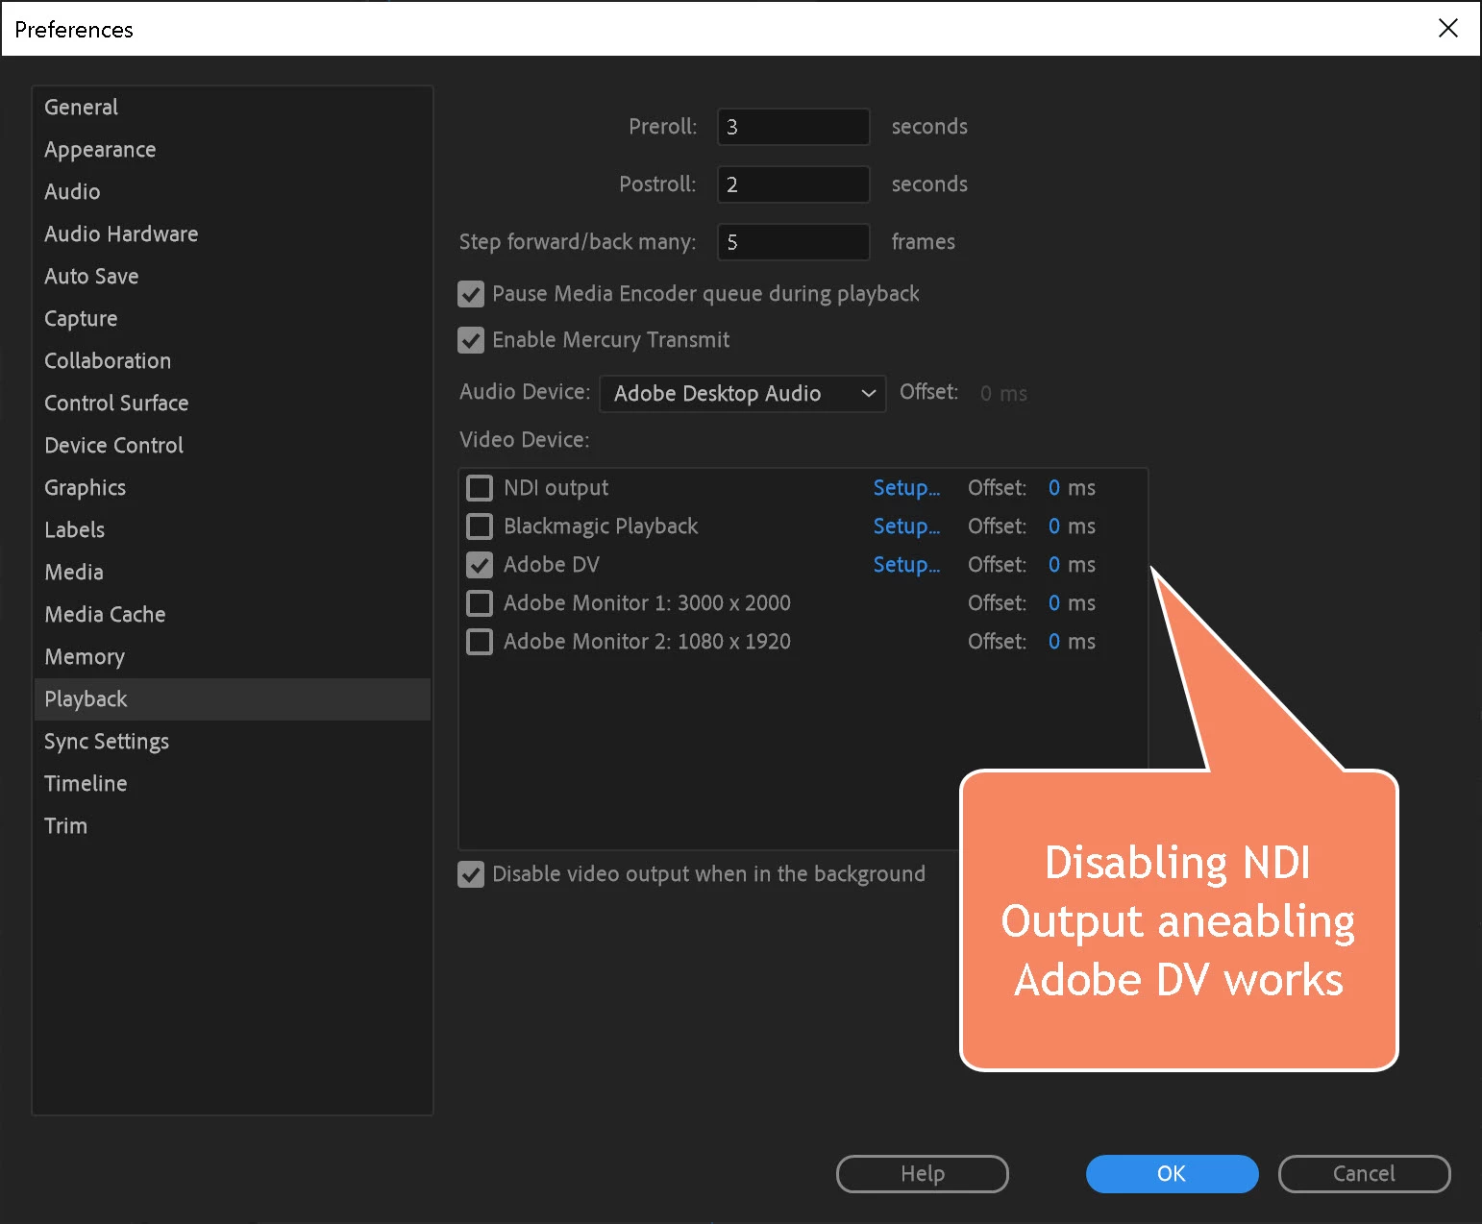Screen dimensions: 1482x1224
Task: Go to Trim preferences
Action: [x=232, y=826]
